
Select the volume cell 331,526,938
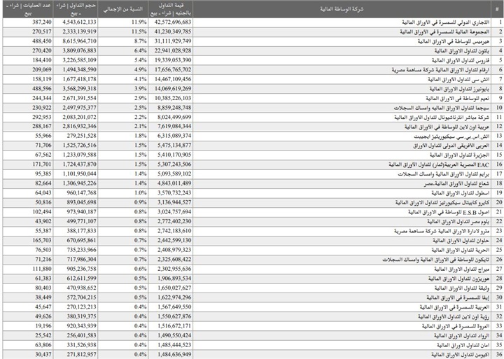[x=75, y=344]
